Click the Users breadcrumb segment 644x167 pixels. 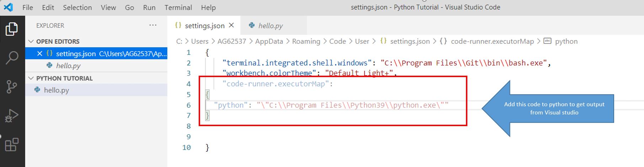click(200, 42)
